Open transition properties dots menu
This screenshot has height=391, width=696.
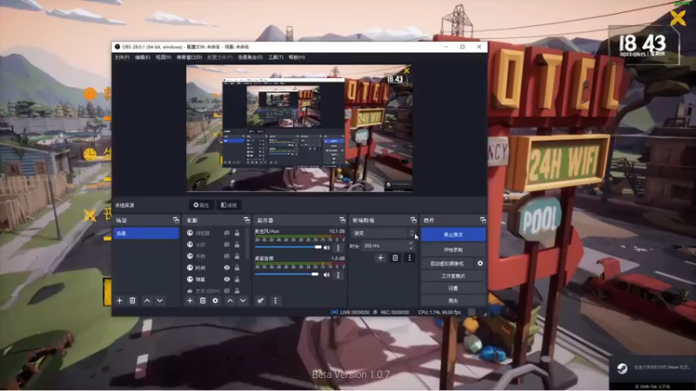[409, 257]
